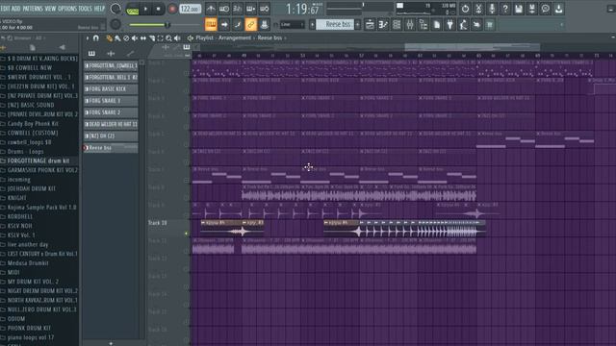Toggle the pattern/song mode switch
The image size is (616, 346).
pyautogui.click(x=133, y=9)
